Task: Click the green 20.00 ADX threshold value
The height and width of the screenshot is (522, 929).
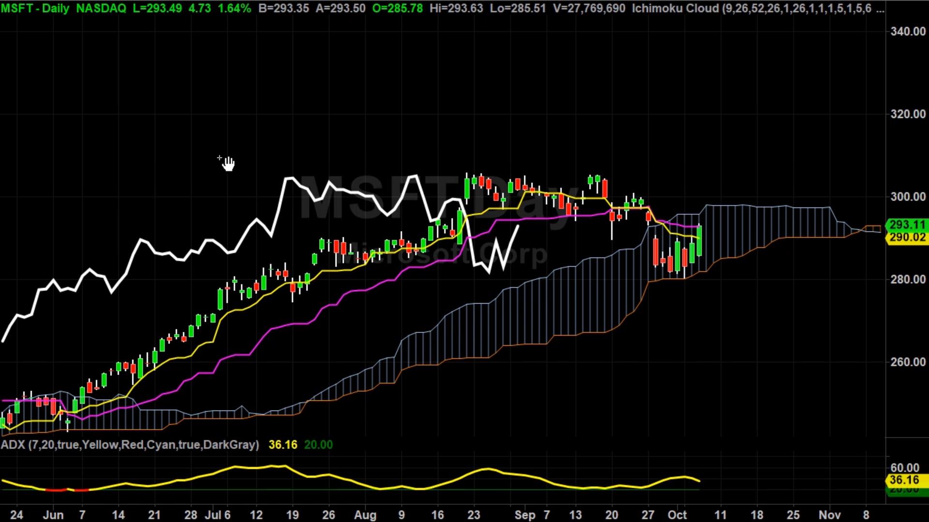Action: [318, 445]
